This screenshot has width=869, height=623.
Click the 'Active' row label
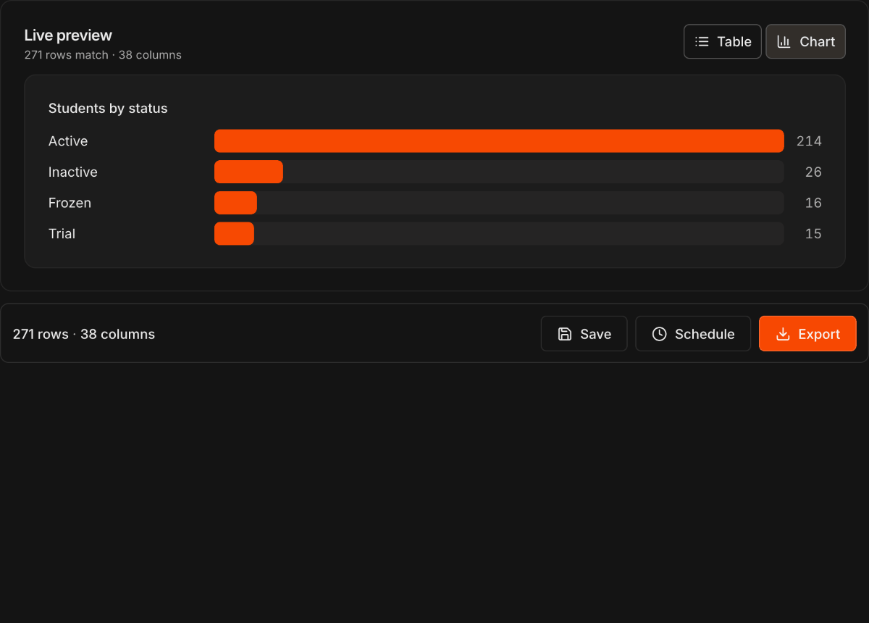68,141
